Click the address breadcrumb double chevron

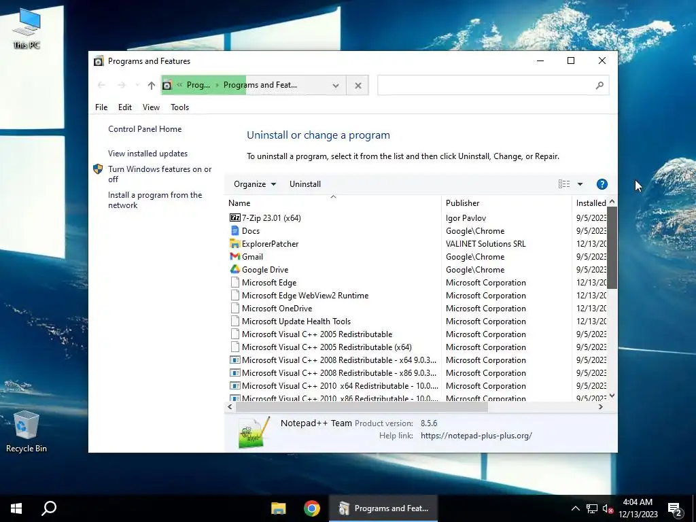[x=179, y=85]
